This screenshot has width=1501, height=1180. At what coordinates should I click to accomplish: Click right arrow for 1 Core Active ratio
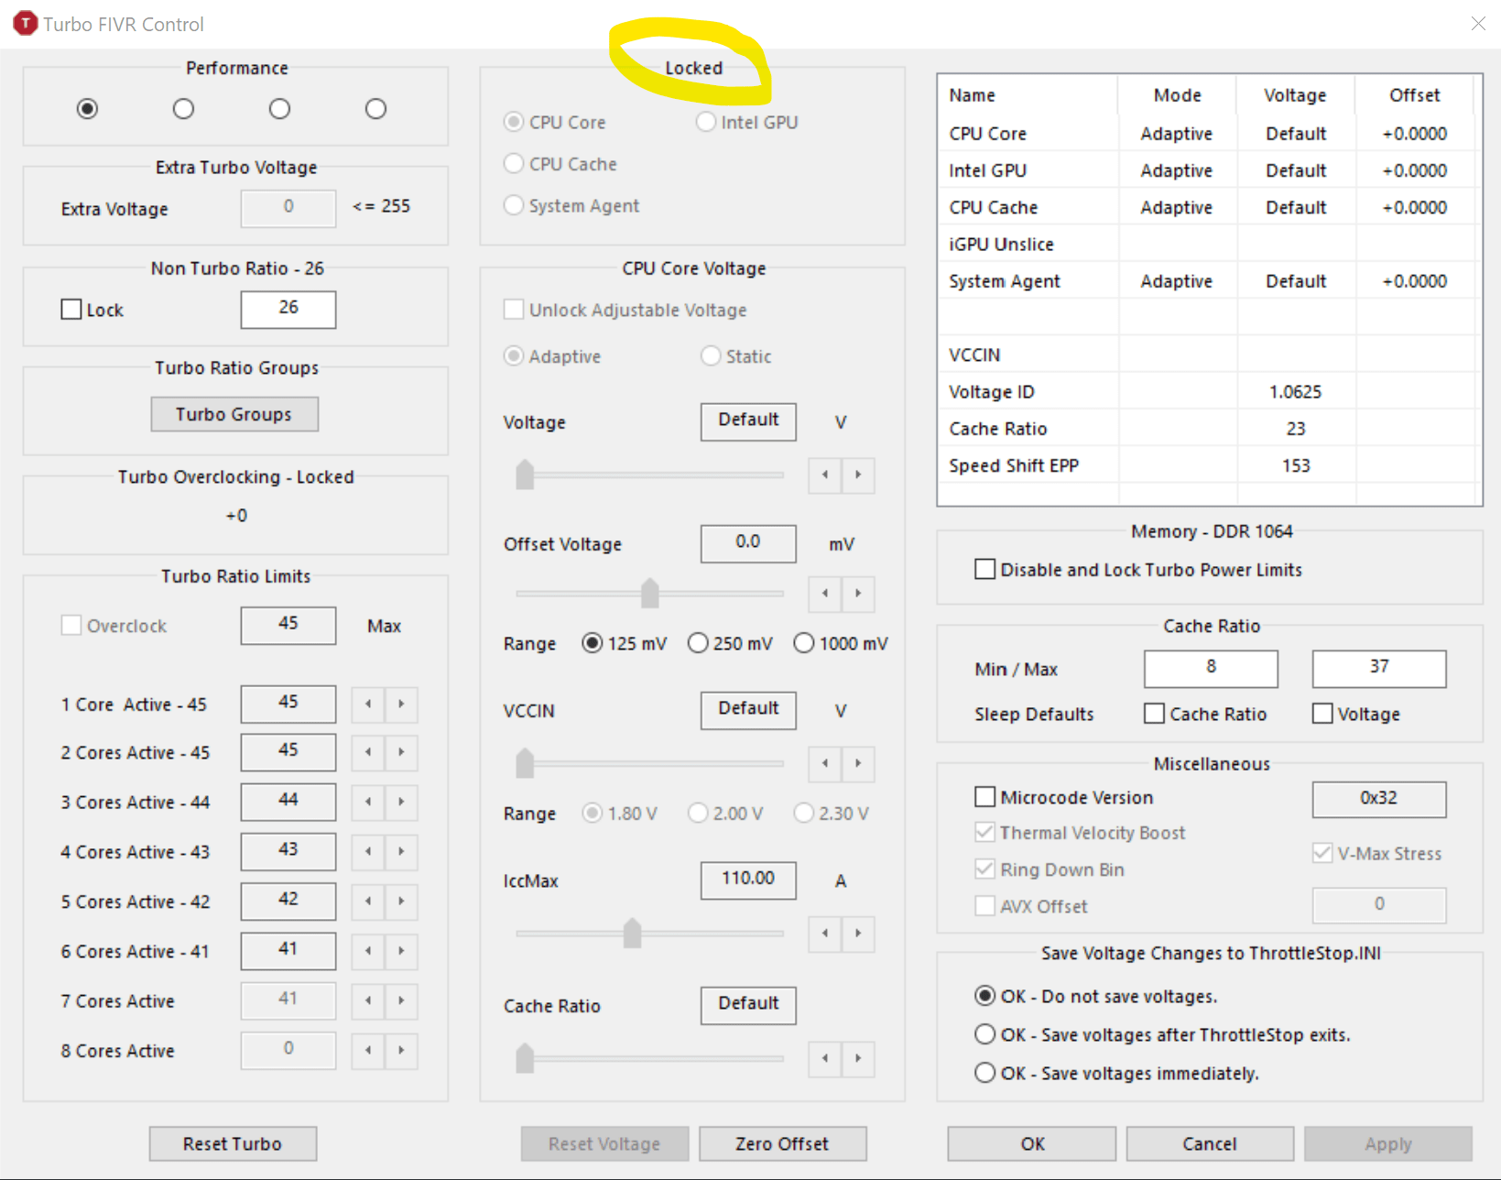pyautogui.click(x=401, y=704)
